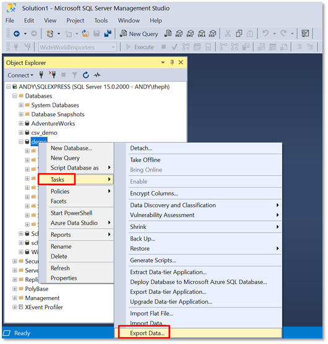This screenshot has height=344, width=328.
Task: Click Import Flat File... menu item
Action: (198, 314)
